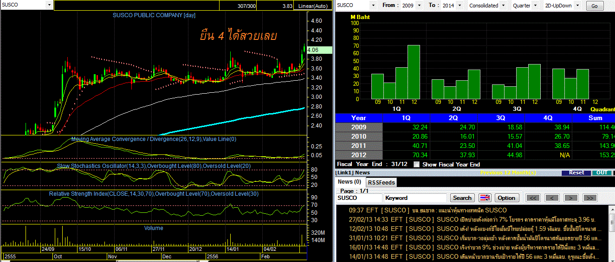Click the Keyword input field
Viewport: 615px width, 262px height.
(x=415, y=198)
